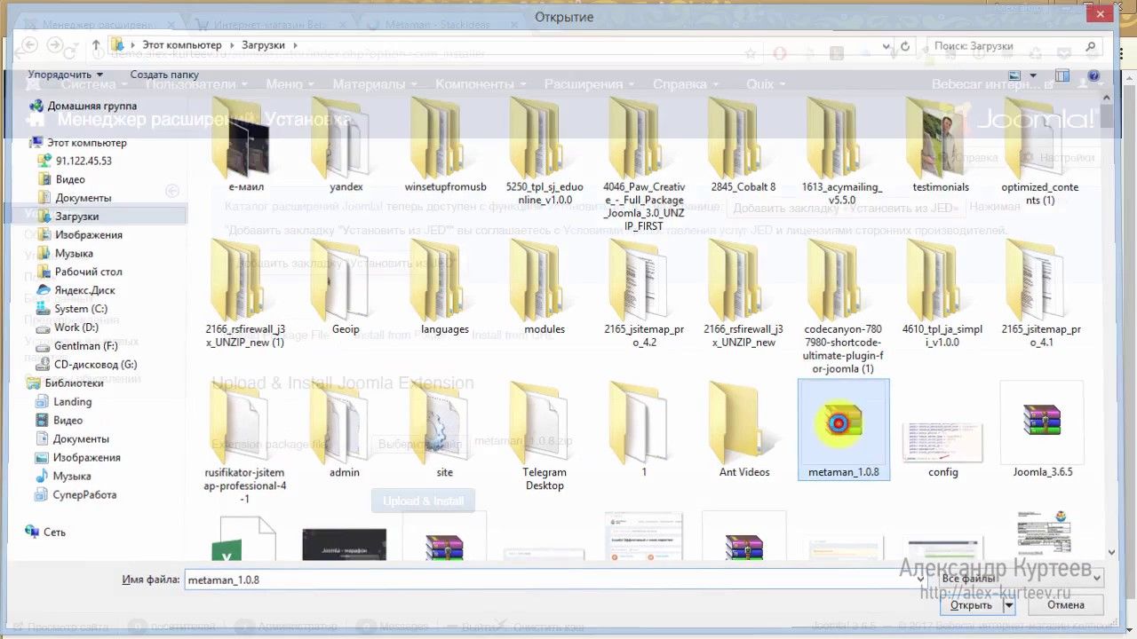The image size is (1137, 639).
Task: Select the codecanyon shortcode ultimate plugin folder
Action: pos(842,306)
